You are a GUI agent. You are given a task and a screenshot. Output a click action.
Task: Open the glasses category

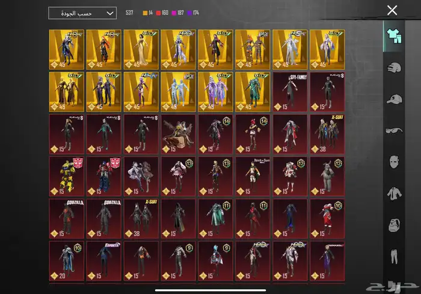pyautogui.click(x=394, y=130)
